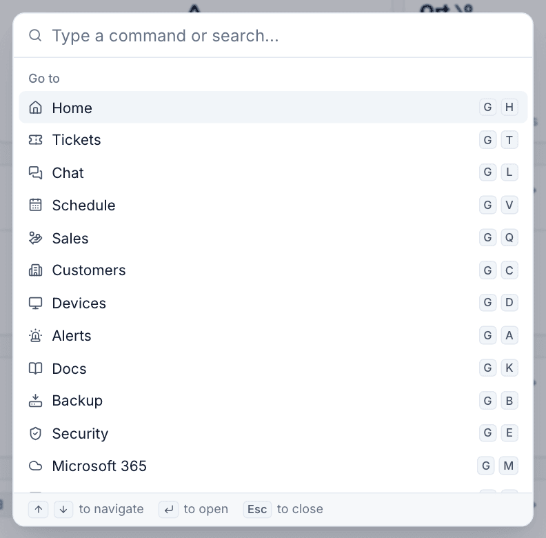Click the Backup download drive icon
The image size is (546, 538).
[x=35, y=401]
